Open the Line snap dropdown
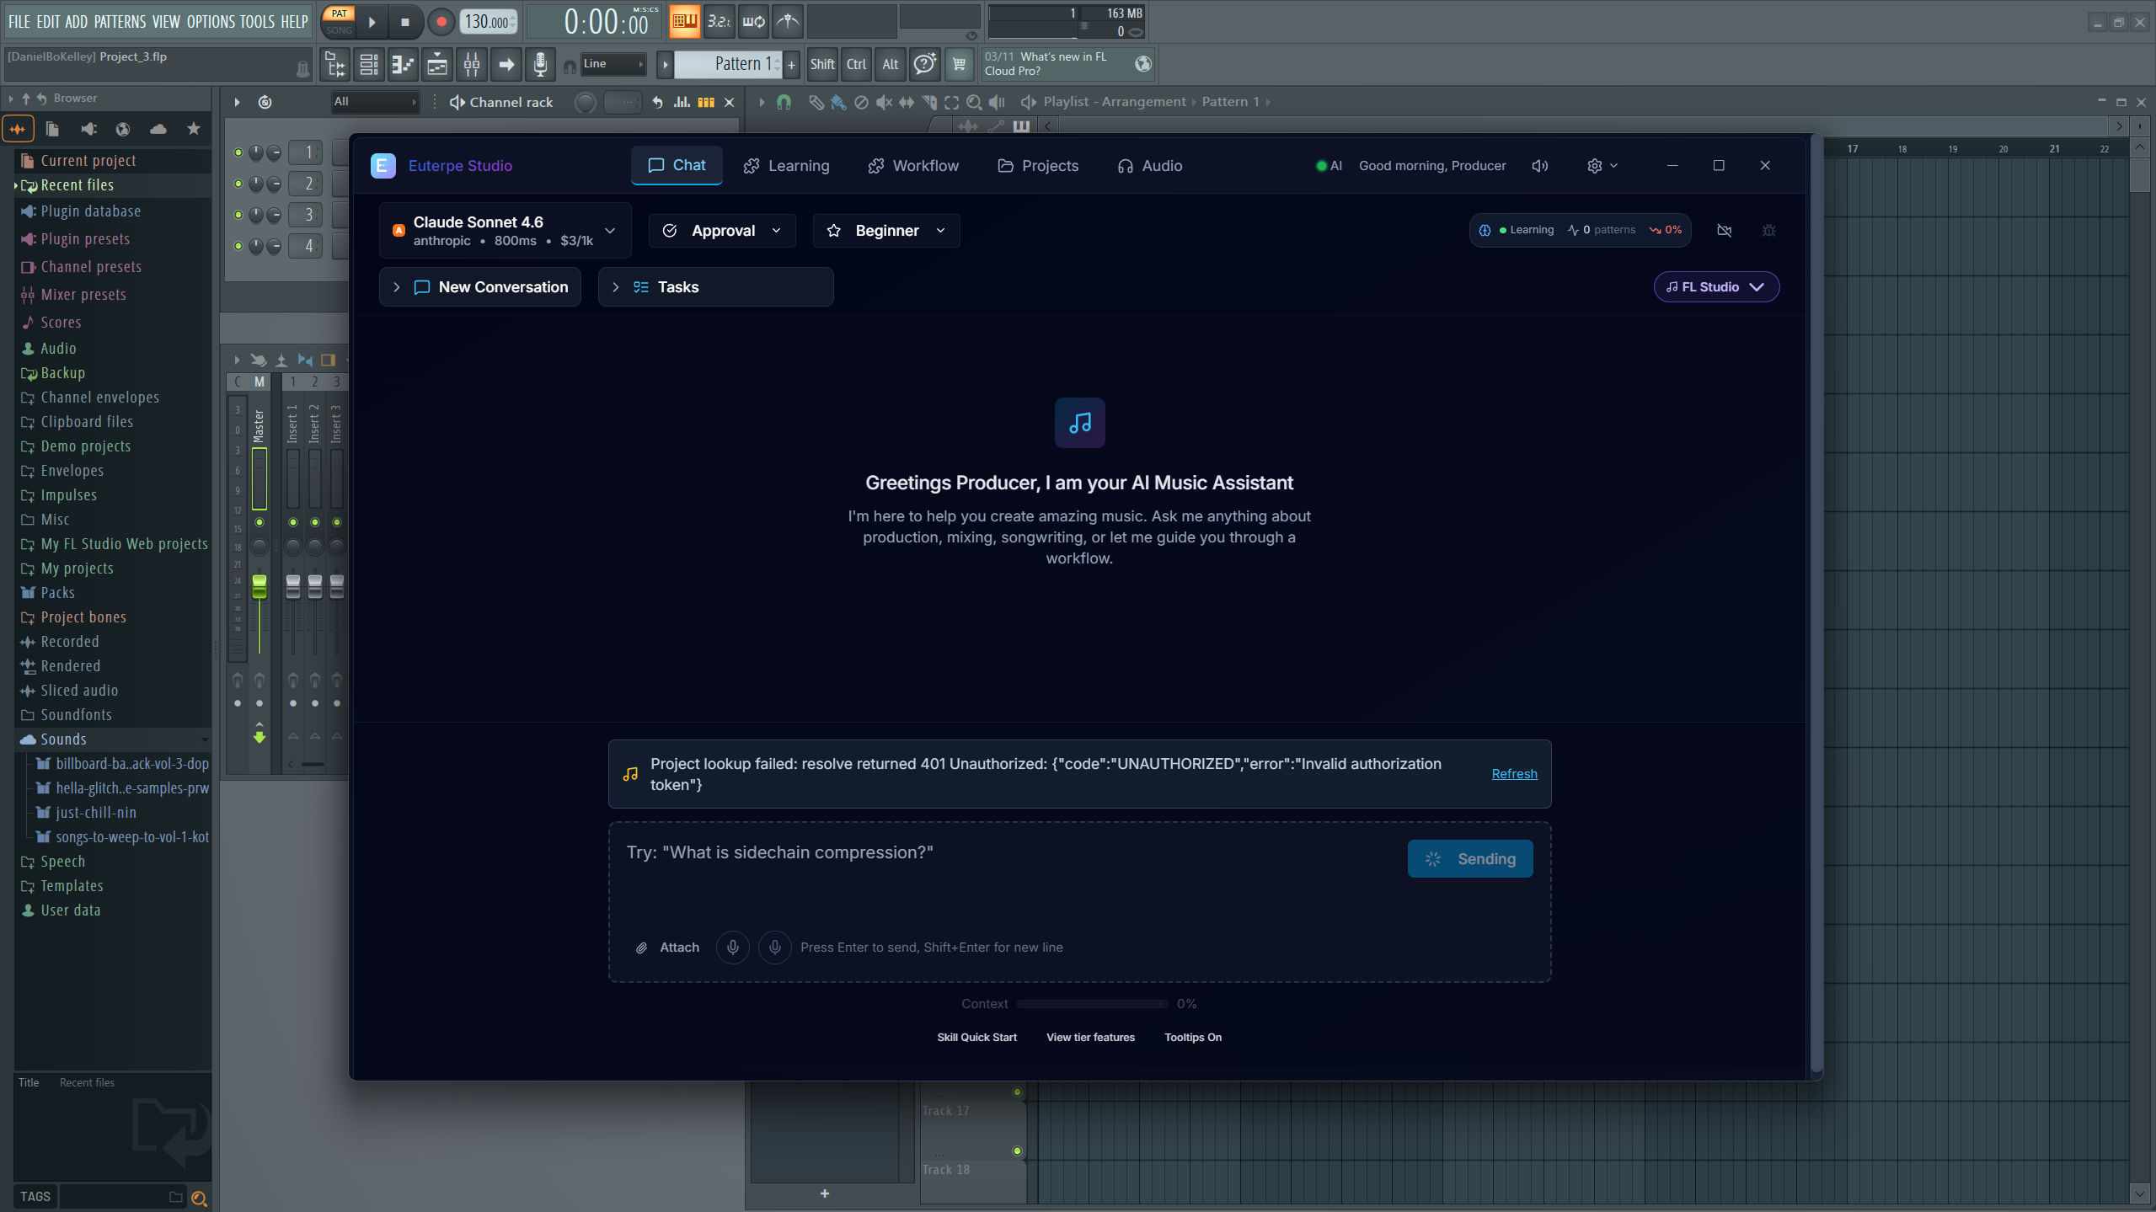Image resolution: width=2156 pixels, height=1212 pixels. click(x=613, y=64)
